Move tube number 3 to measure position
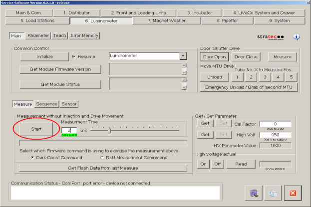This screenshot has width=311, height=207. (265, 77)
